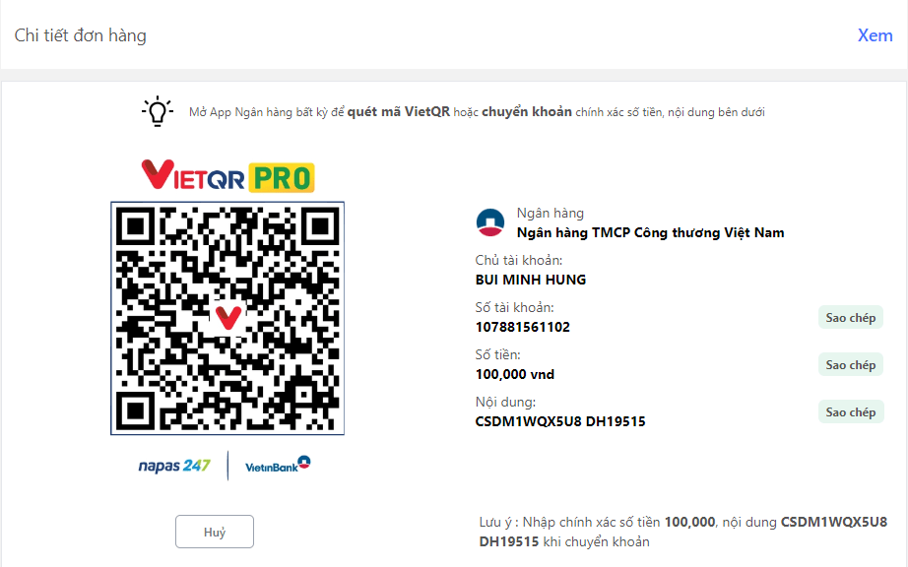Cancel payment with the Huỷ button
Viewport: 908px width, 567px height.
(x=215, y=532)
